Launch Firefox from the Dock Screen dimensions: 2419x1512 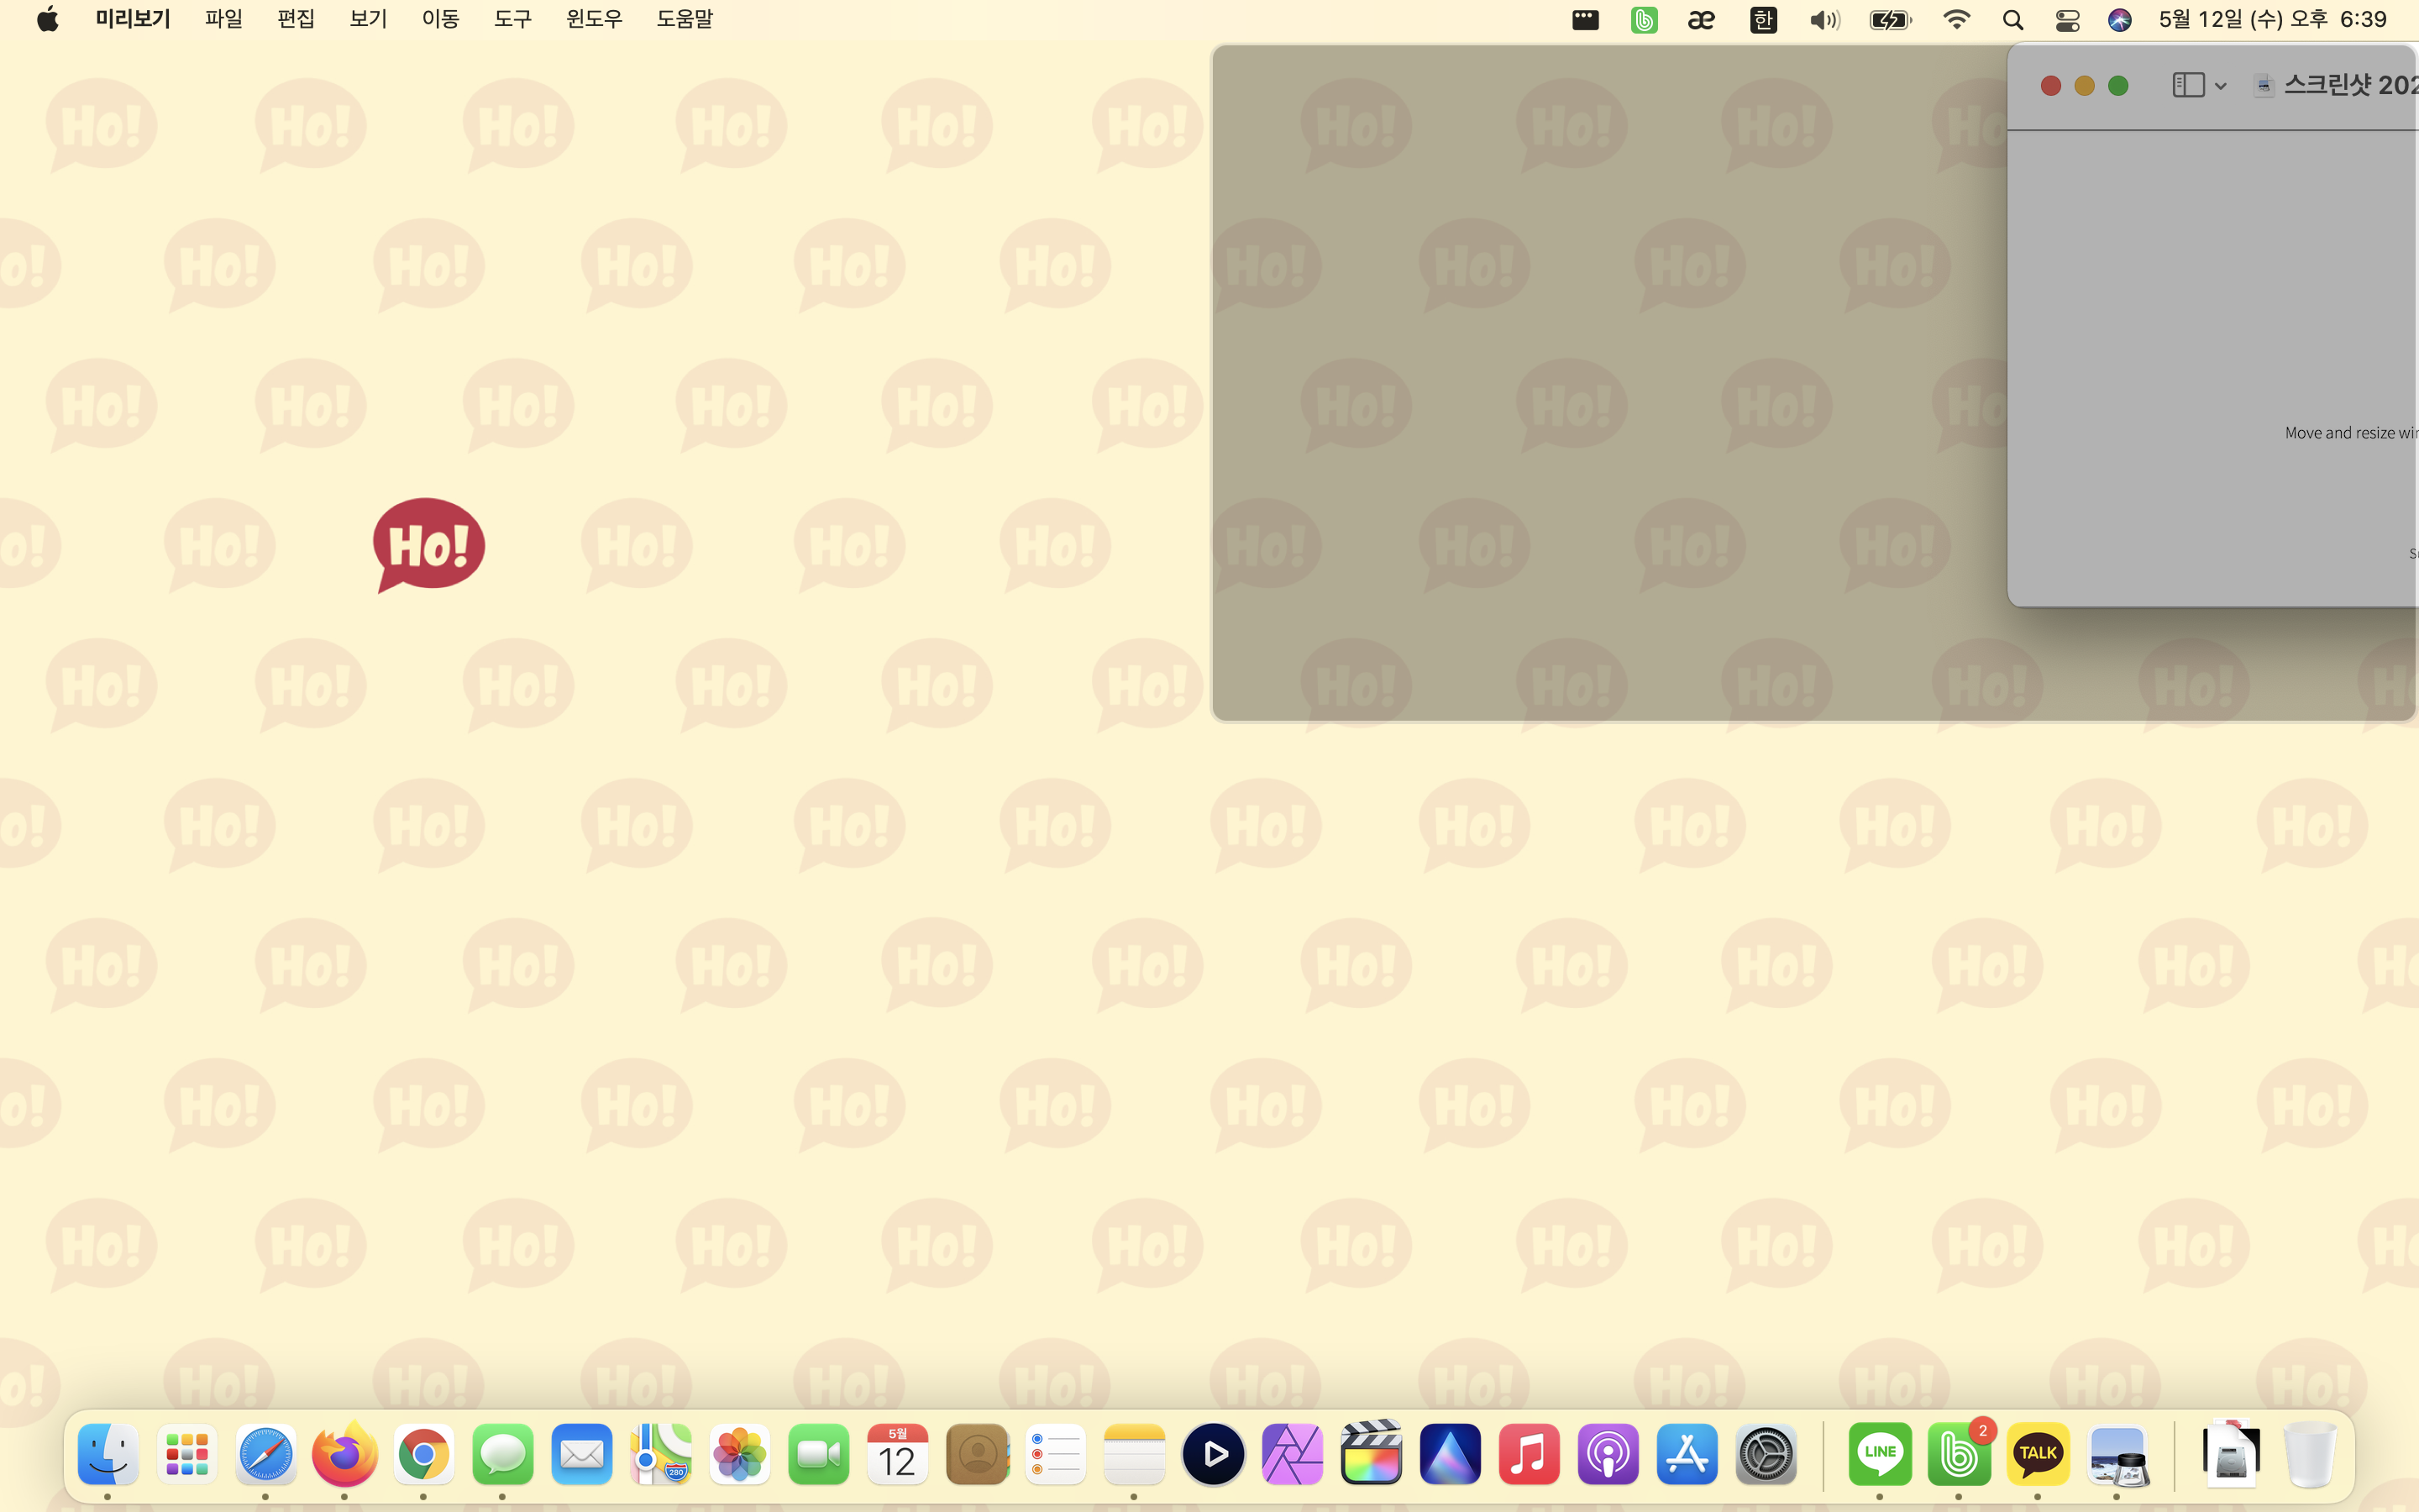(x=345, y=1454)
